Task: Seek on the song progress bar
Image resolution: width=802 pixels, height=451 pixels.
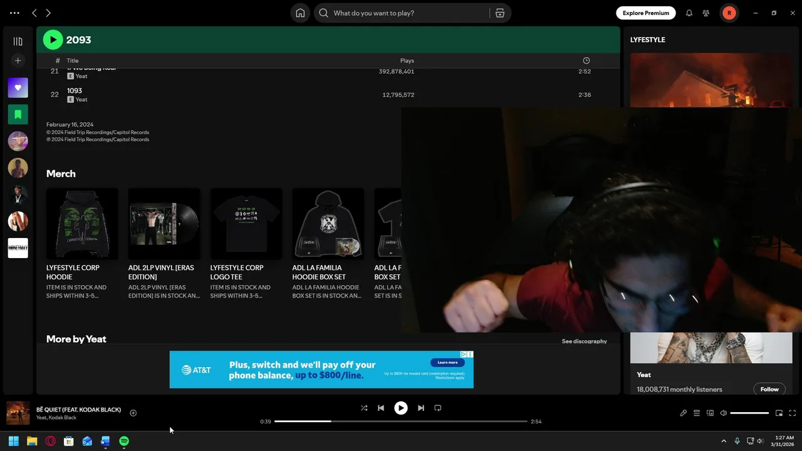Action: coord(401,422)
